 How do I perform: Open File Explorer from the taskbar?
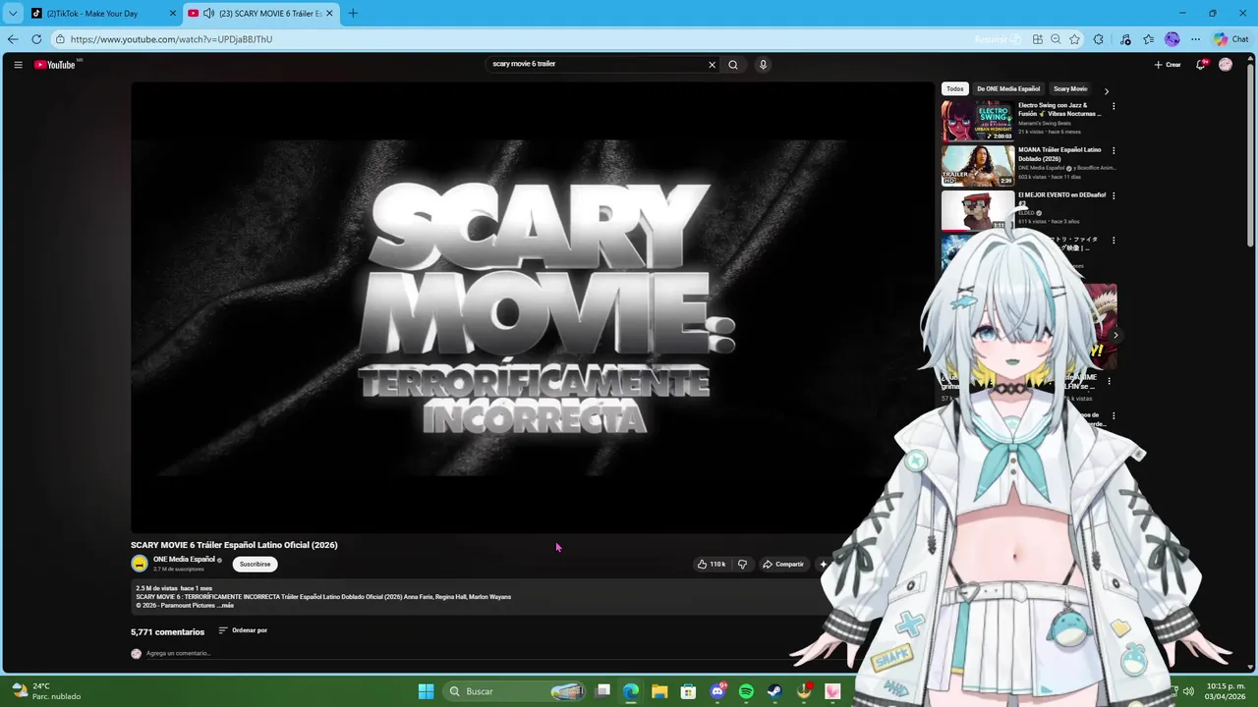(659, 691)
